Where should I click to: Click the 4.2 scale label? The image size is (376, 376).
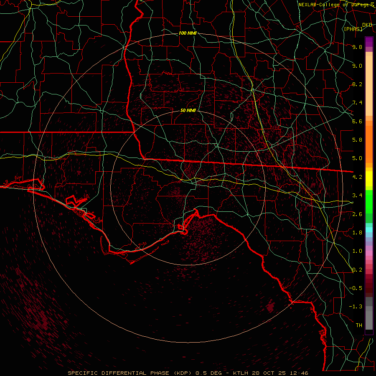point(357,177)
